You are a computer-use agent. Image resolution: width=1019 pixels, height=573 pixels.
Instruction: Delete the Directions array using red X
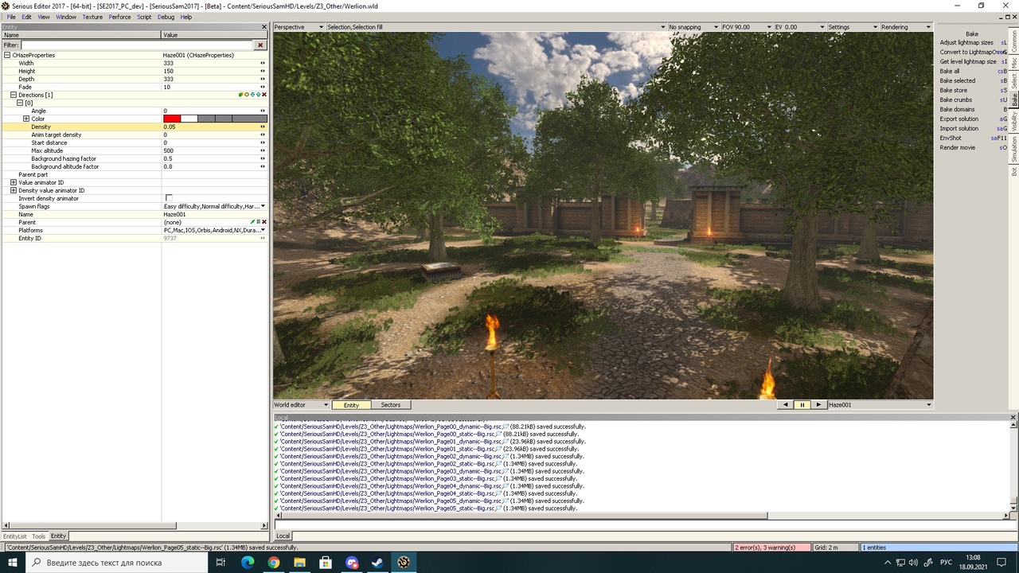pyautogui.click(x=264, y=95)
